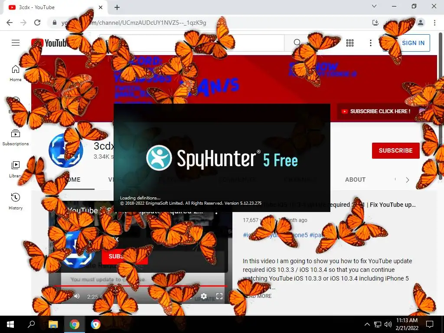Open Subscriptions in YouTube sidebar
Image resolution: width=444 pixels, height=333 pixels.
16,137
